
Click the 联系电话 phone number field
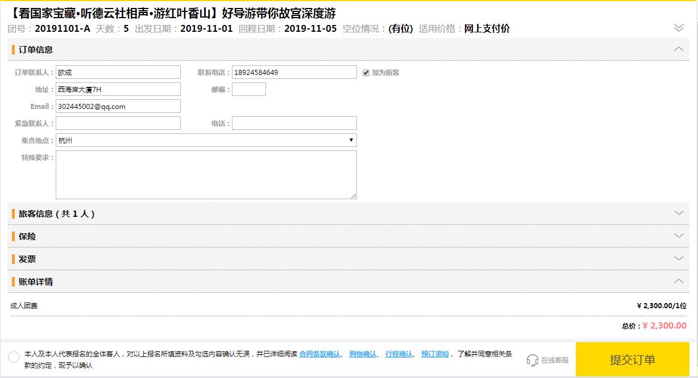coord(294,72)
